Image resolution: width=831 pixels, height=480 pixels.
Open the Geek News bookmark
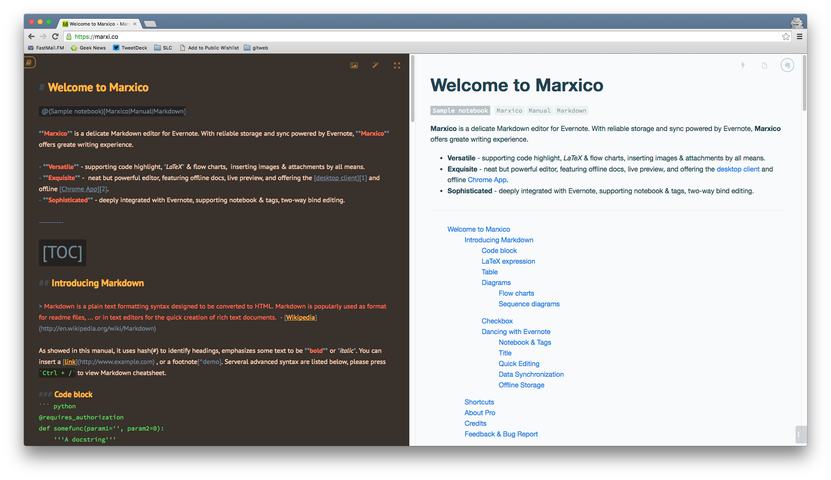(88, 48)
